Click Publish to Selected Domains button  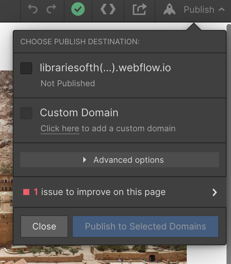click(x=145, y=226)
